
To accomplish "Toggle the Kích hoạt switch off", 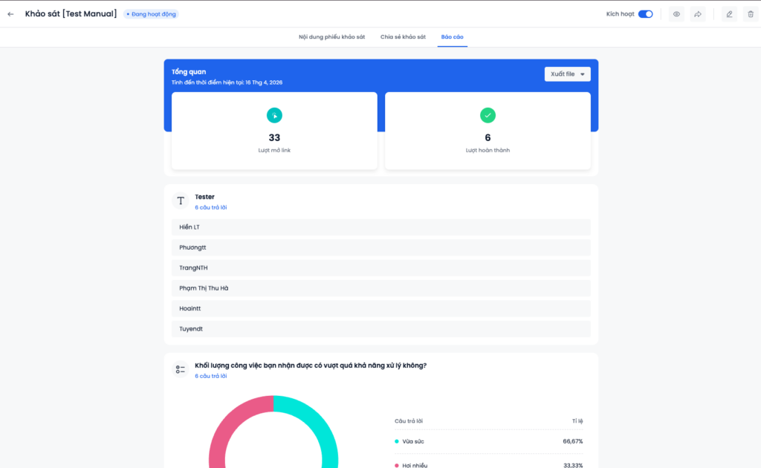I will click(x=645, y=14).
